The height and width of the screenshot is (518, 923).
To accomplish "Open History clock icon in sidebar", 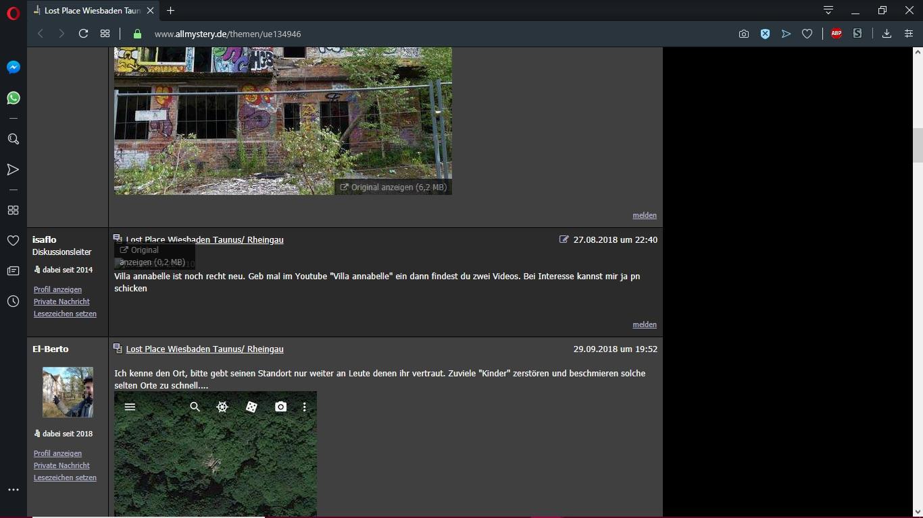I will [x=13, y=301].
